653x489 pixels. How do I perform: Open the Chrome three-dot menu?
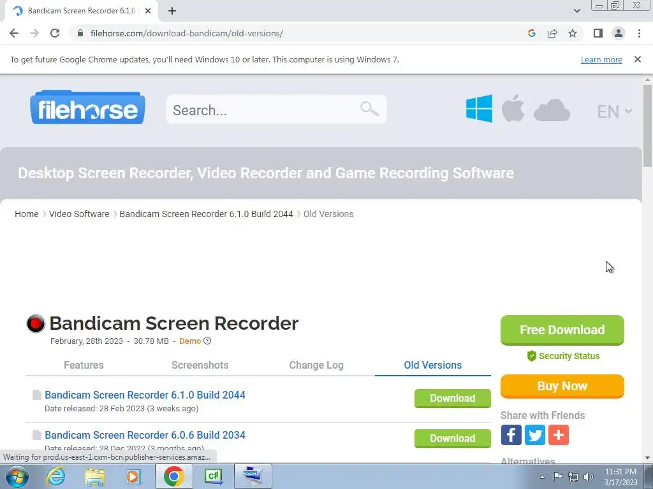click(639, 33)
